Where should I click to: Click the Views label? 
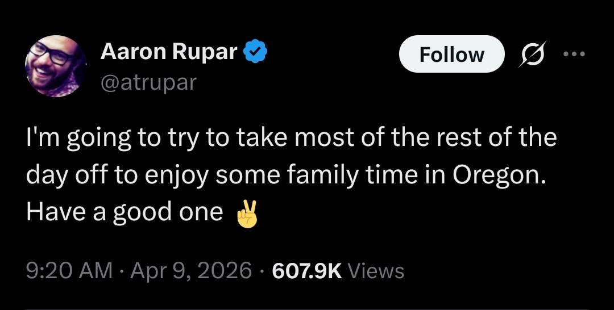[376, 271]
